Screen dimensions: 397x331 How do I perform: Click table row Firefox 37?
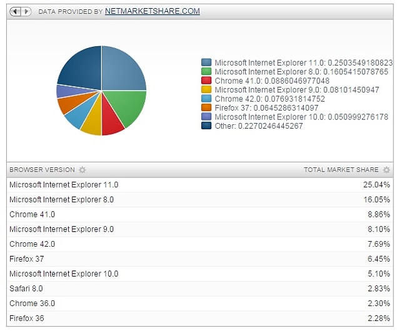click(x=200, y=259)
